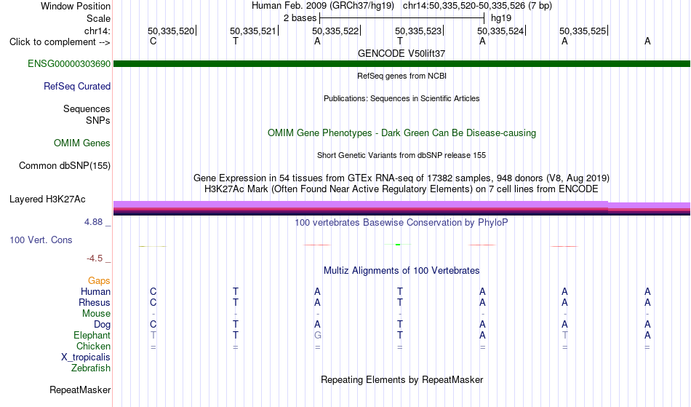This screenshot has width=691, height=407.
Task: Click the Elephant G base in alignment
Action: (317, 336)
